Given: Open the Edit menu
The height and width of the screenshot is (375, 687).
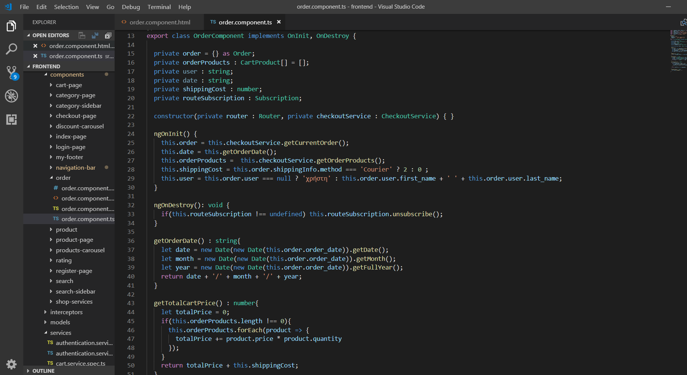Looking at the screenshot, I should point(41,7).
